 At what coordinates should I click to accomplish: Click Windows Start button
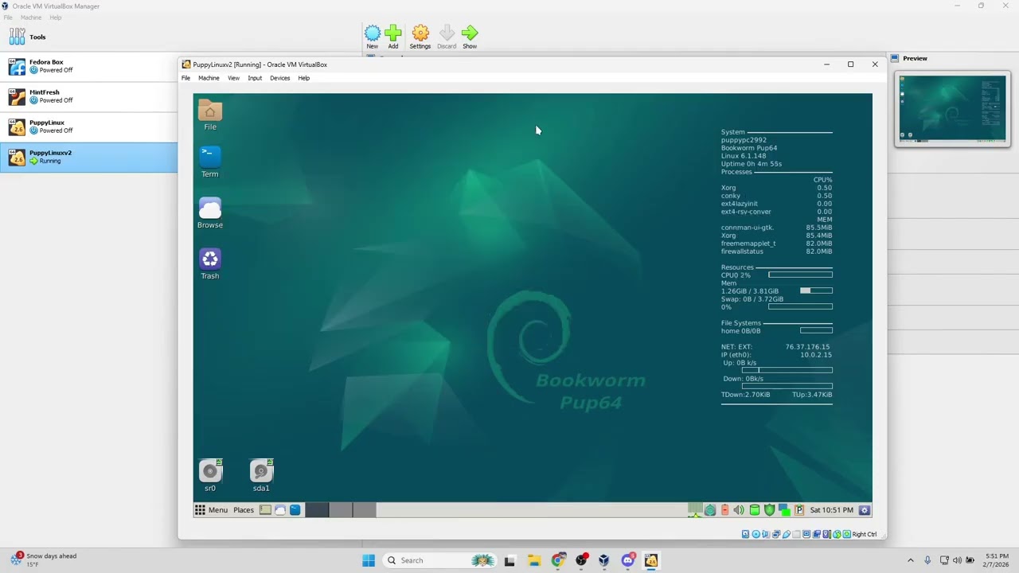pyautogui.click(x=369, y=560)
